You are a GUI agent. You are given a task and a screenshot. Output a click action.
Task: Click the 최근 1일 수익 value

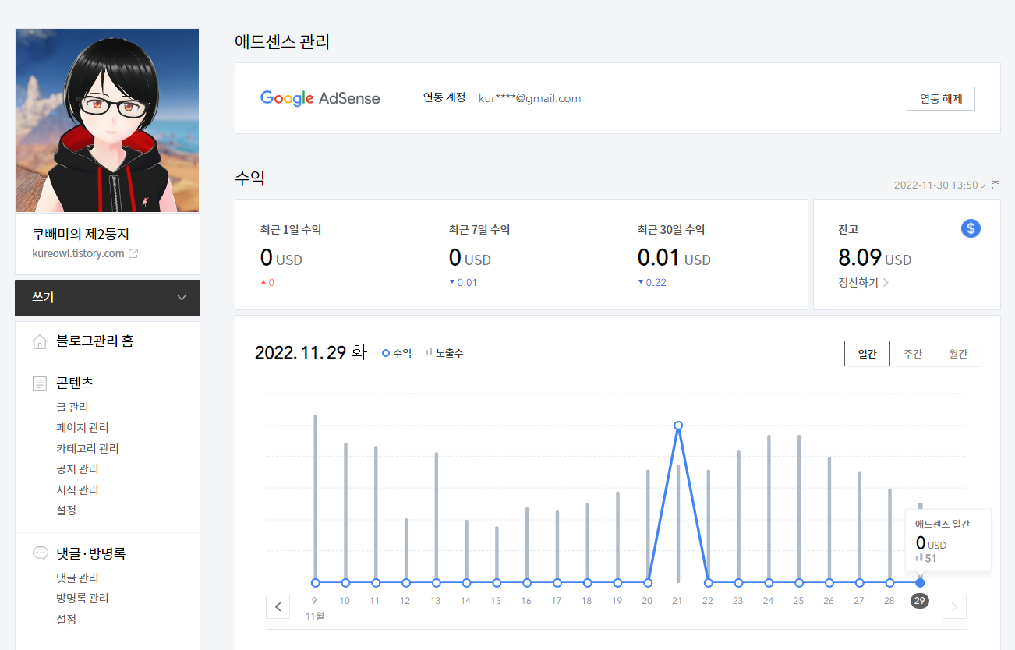pyautogui.click(x=281, y=257)
